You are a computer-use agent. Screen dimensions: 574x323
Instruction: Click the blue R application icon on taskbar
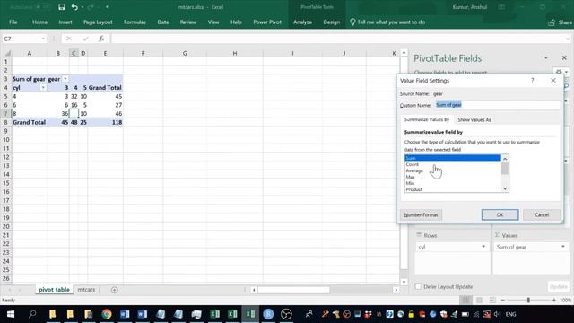268,314
